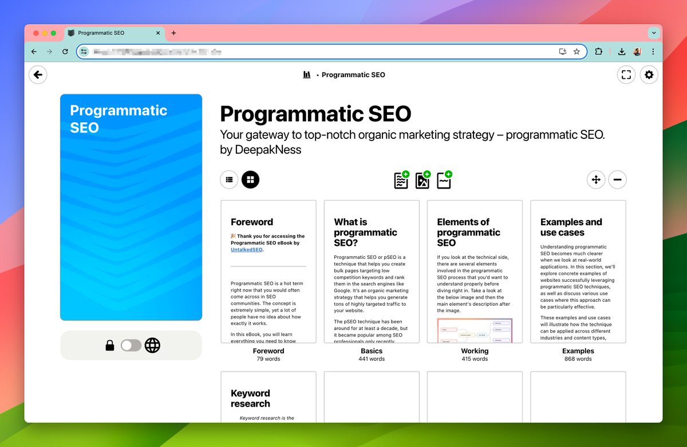Image resolution: width=687 pixels, height=447 pixels.
Task: Open the browser extensions puzzle icon
Action: pyautogui.click(x=599, y=51)
